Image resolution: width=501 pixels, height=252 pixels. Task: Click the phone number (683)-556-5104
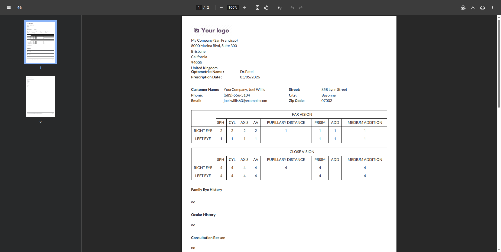[237, 95]
